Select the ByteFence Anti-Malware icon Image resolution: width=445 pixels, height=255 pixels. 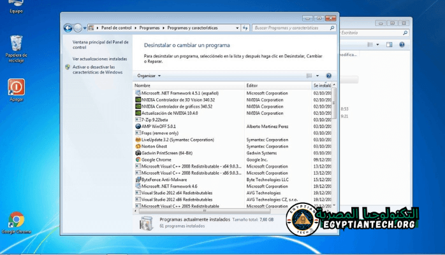tap(138, 180)
